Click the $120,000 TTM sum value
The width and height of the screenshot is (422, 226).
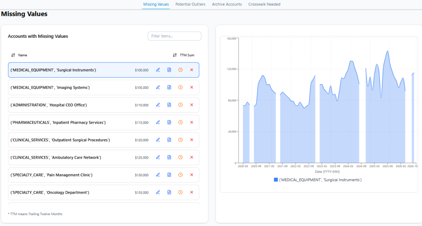pyautogui.click(x=142, y=140)
